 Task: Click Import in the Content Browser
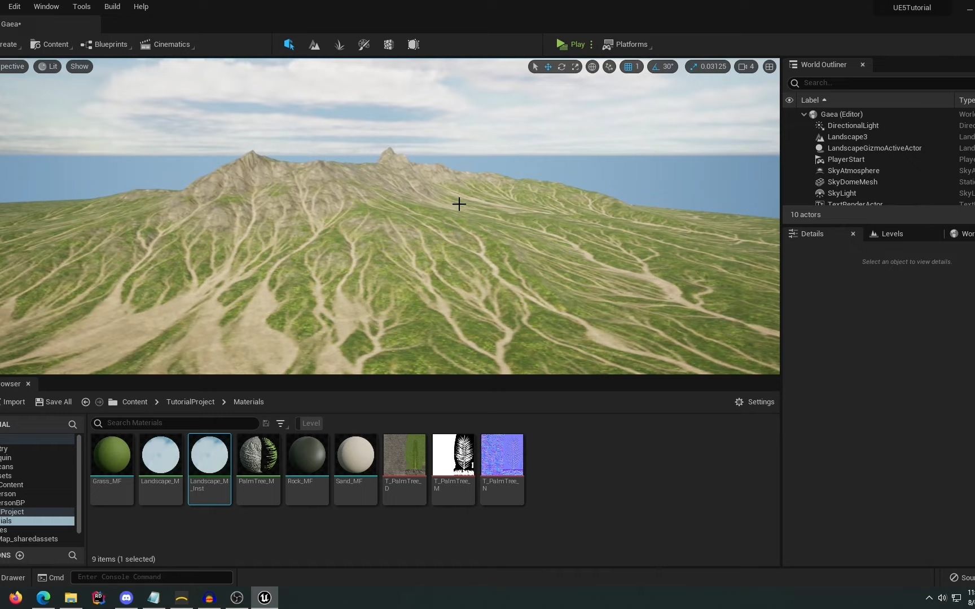(x=15, y=401)
